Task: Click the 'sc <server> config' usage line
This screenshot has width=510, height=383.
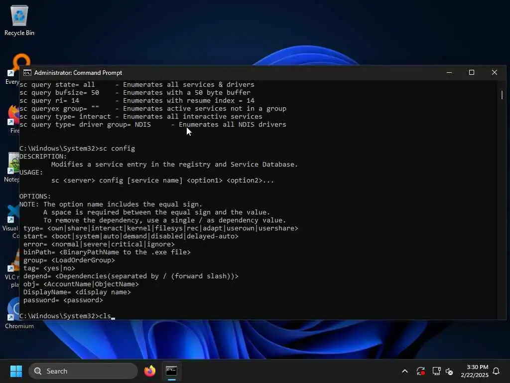Action: (x=163, y=181)
